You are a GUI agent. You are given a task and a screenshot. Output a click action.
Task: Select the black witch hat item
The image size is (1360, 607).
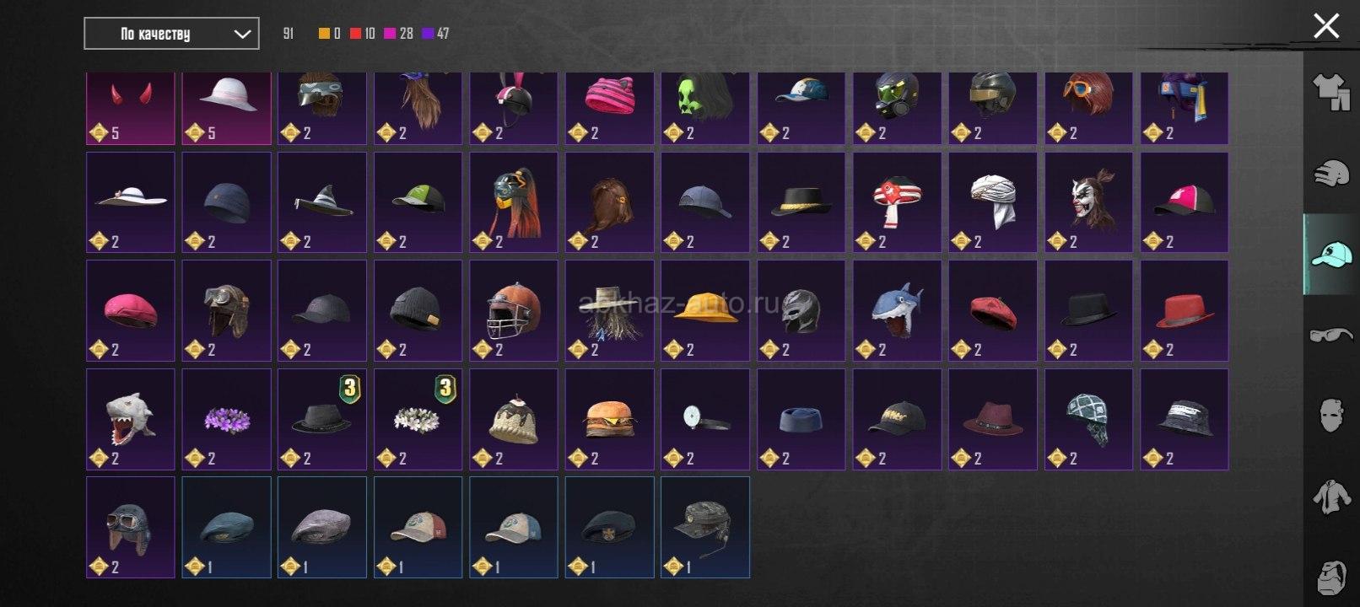point(322,202)
